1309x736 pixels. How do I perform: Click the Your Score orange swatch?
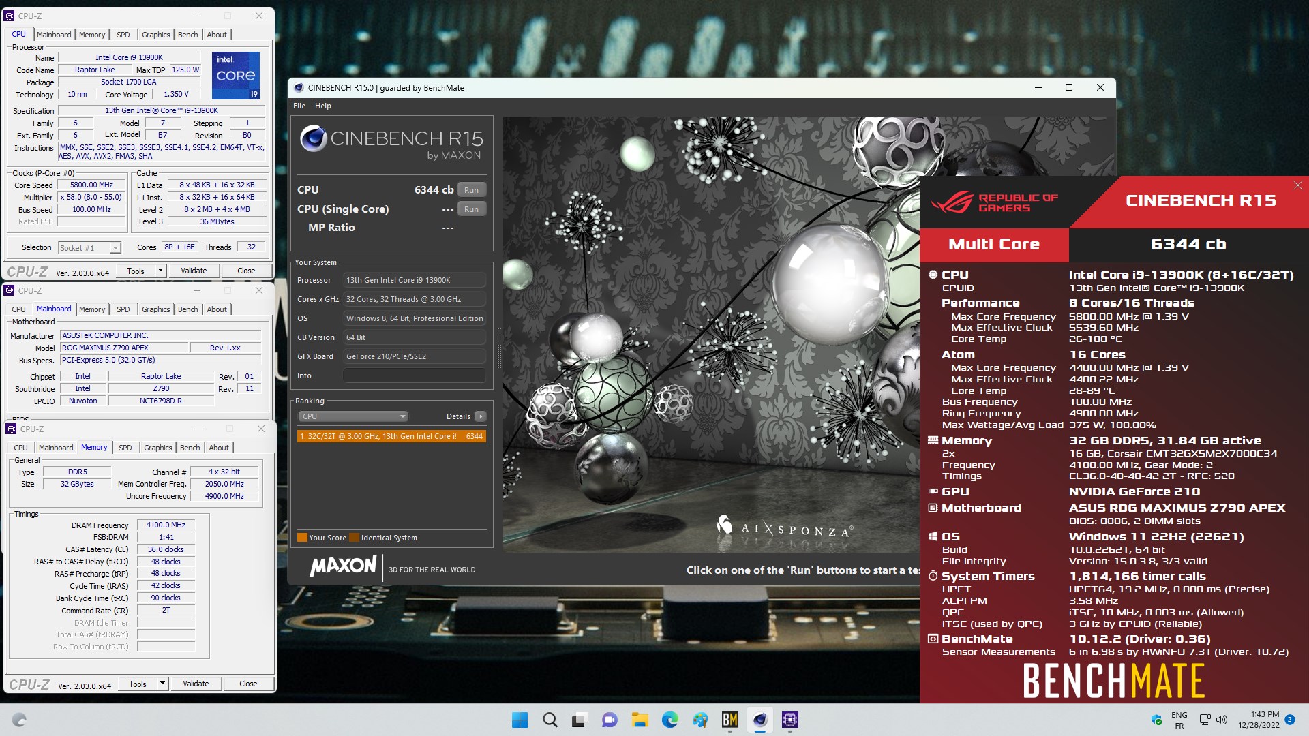(302, 538)
